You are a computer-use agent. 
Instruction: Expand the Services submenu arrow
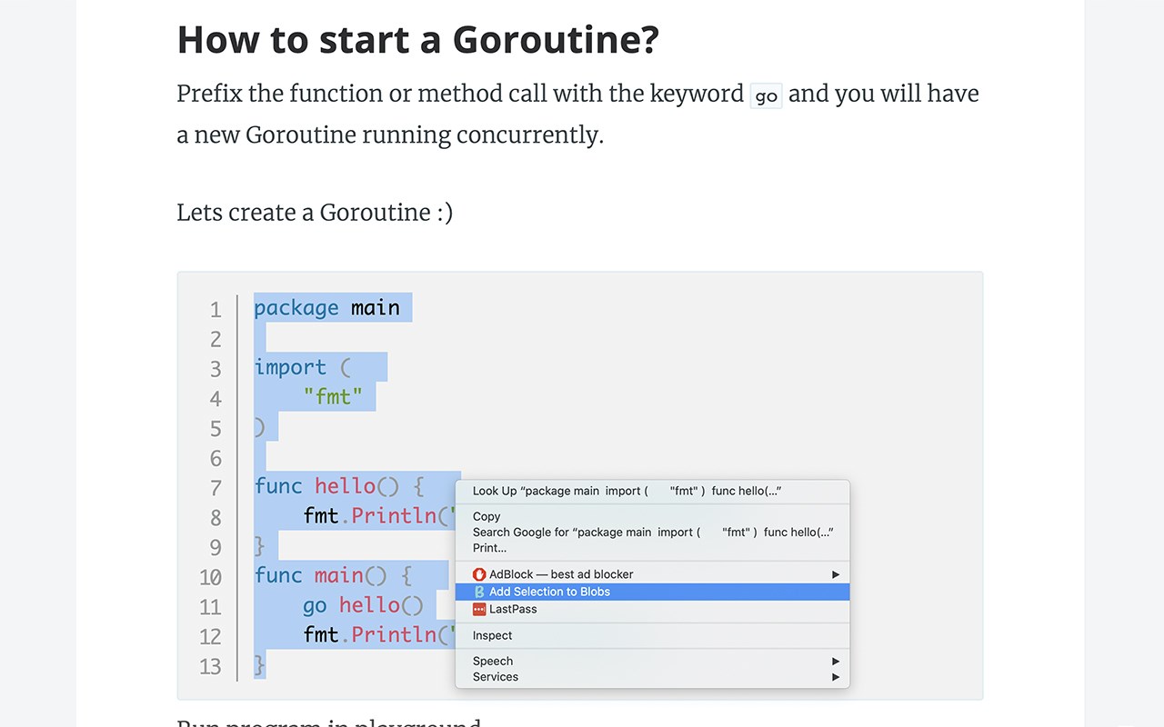(x=836, y=677)
